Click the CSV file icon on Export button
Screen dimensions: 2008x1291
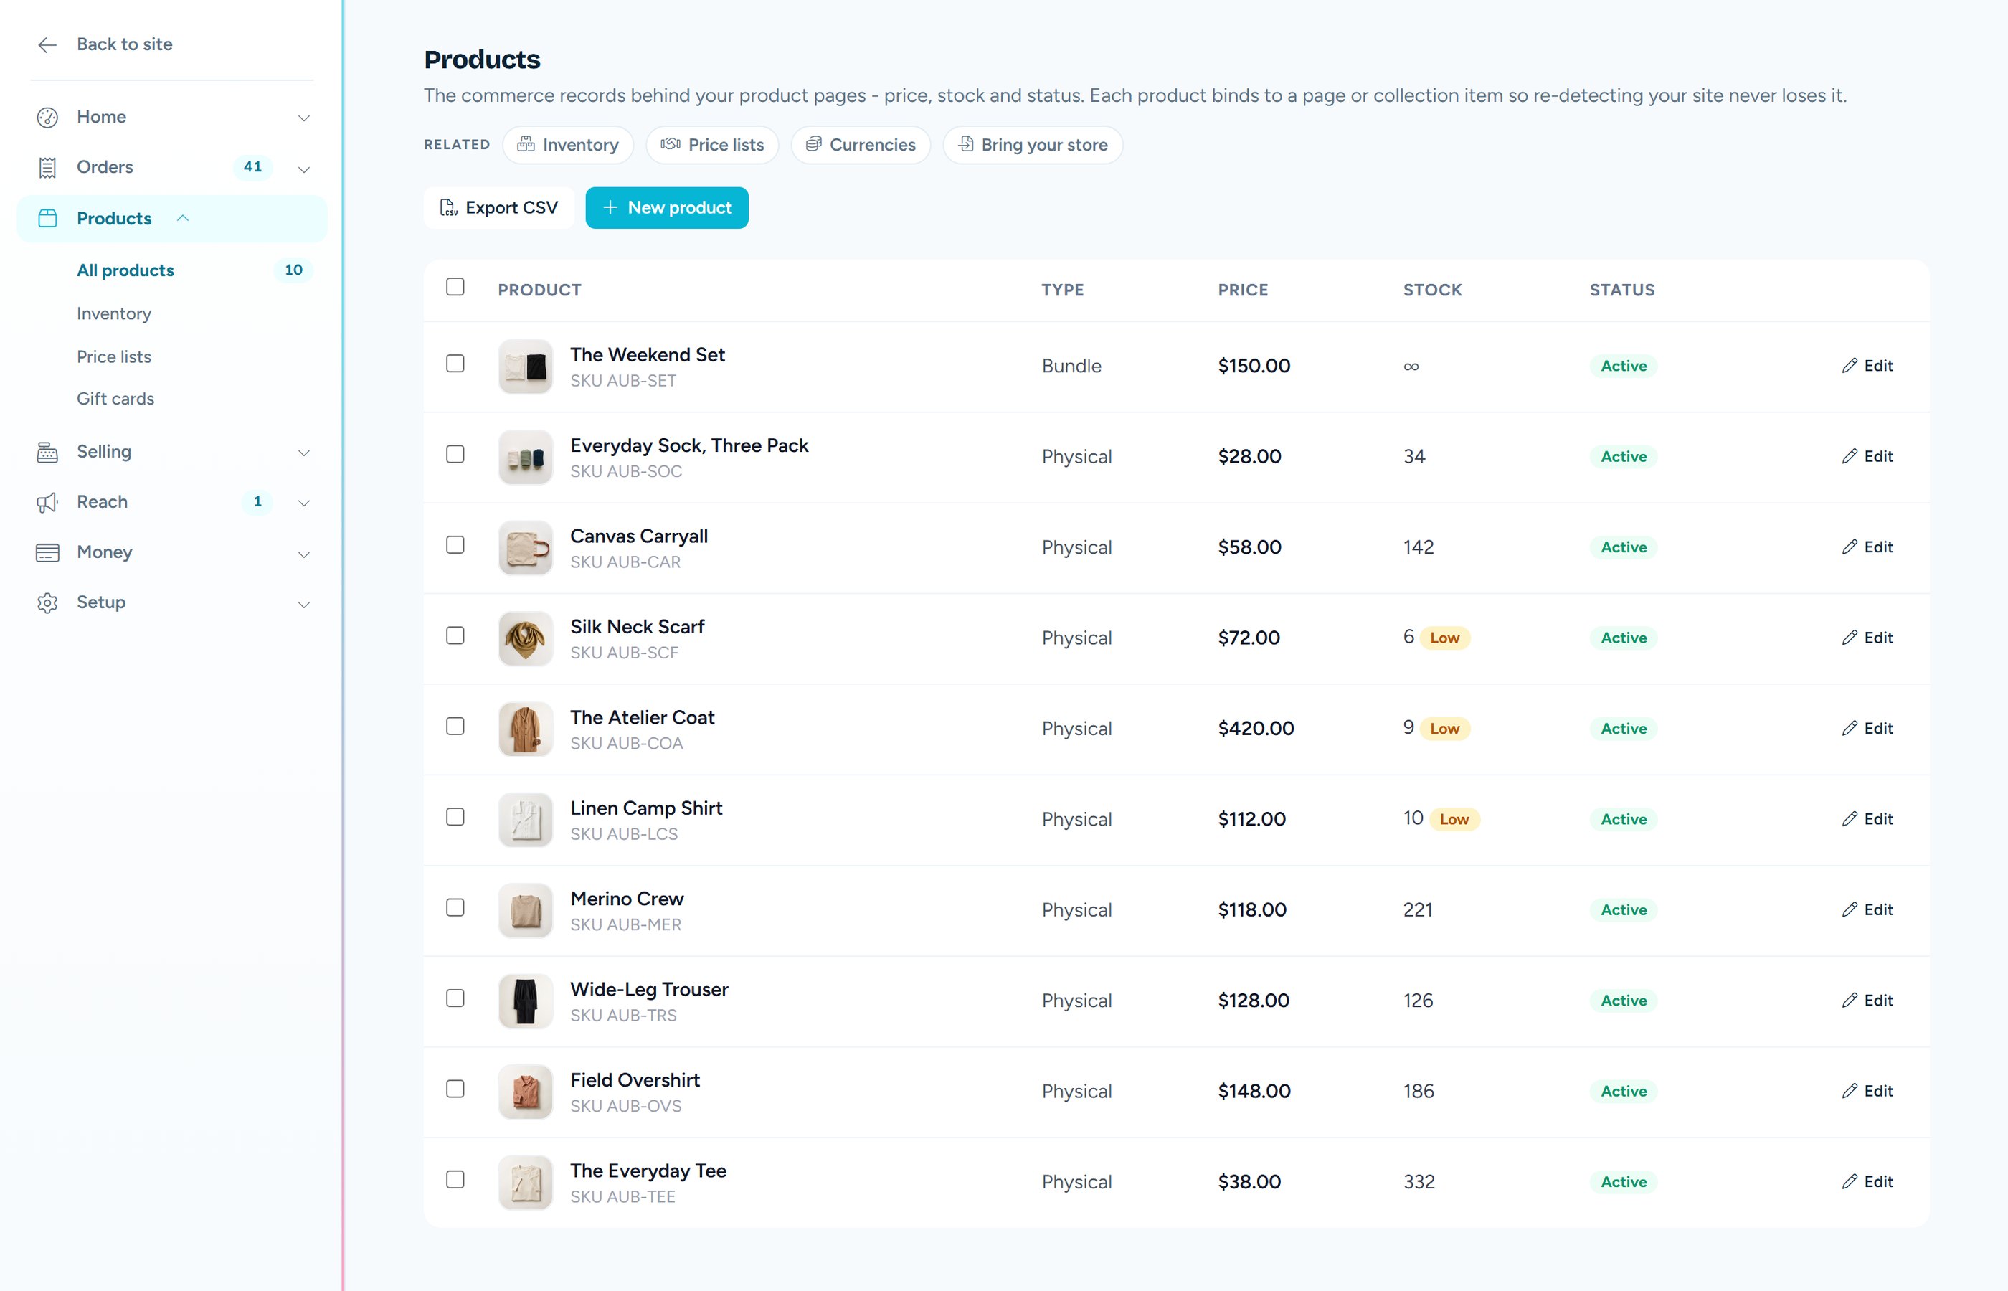448,208
